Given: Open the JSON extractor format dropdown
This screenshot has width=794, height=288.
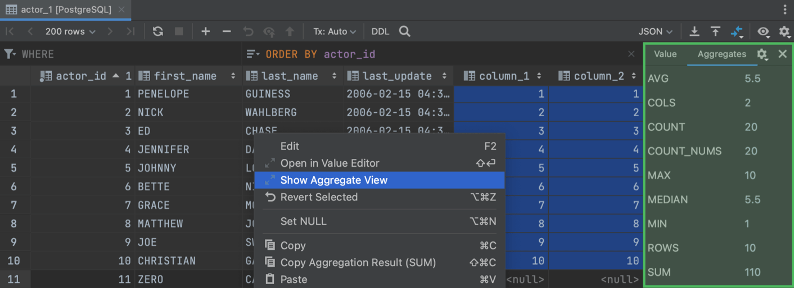Looking at the screenshot, I should pyautogui.click(x=656, y=31).
